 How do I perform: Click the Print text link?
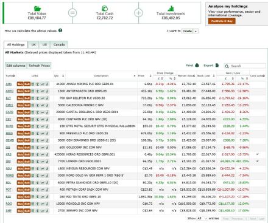point(189,66)
